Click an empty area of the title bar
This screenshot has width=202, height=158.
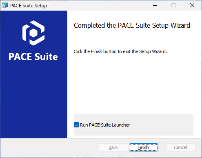[x=98, y=6]
